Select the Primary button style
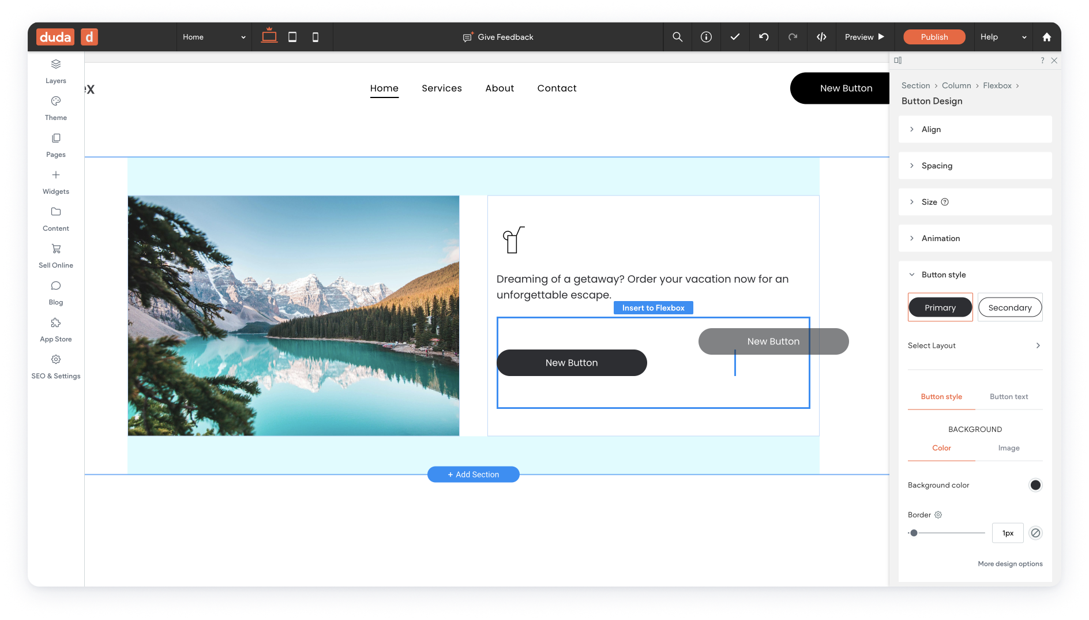 (940, 307)
